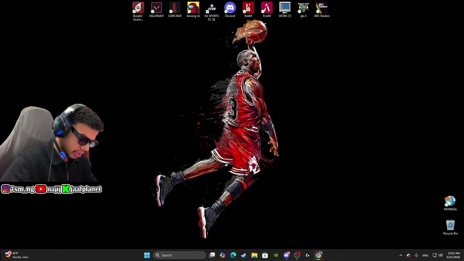Open File Explorer from the taskbar

coord(254,255)
